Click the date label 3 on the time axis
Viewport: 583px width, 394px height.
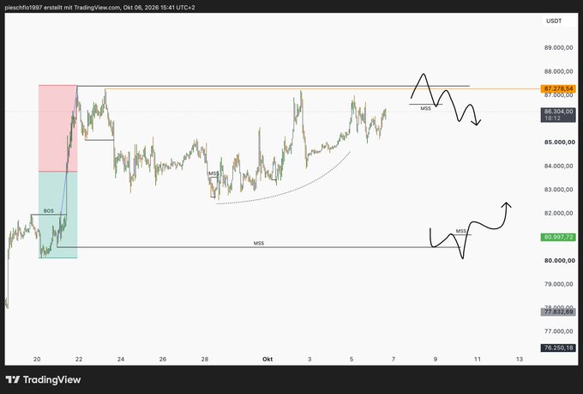(310, 360)
